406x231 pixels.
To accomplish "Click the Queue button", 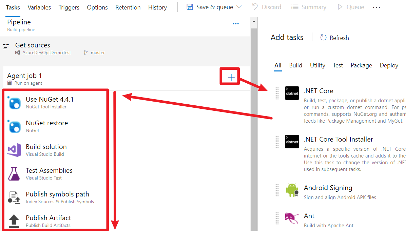I will click(x=351, y=7).
